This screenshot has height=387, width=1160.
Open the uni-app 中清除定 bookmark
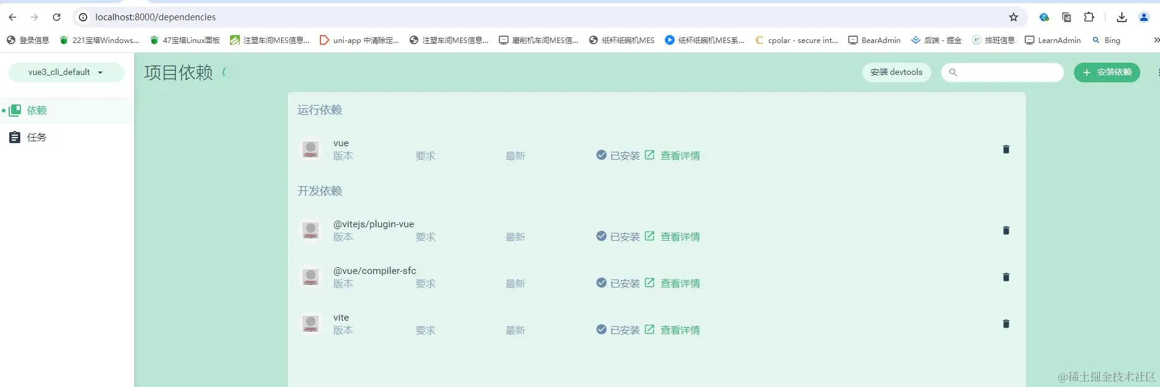359,40
